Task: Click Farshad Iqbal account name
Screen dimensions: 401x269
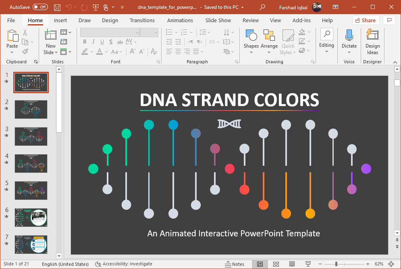Action: coord(293,7)
